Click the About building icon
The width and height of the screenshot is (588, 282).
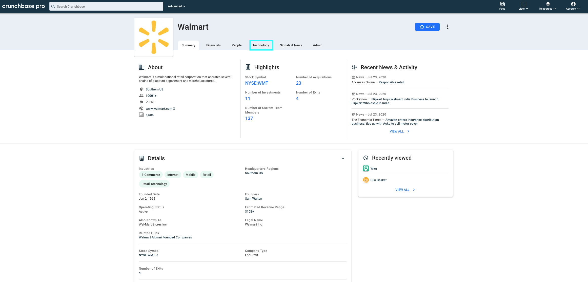[x=141, y=67]
